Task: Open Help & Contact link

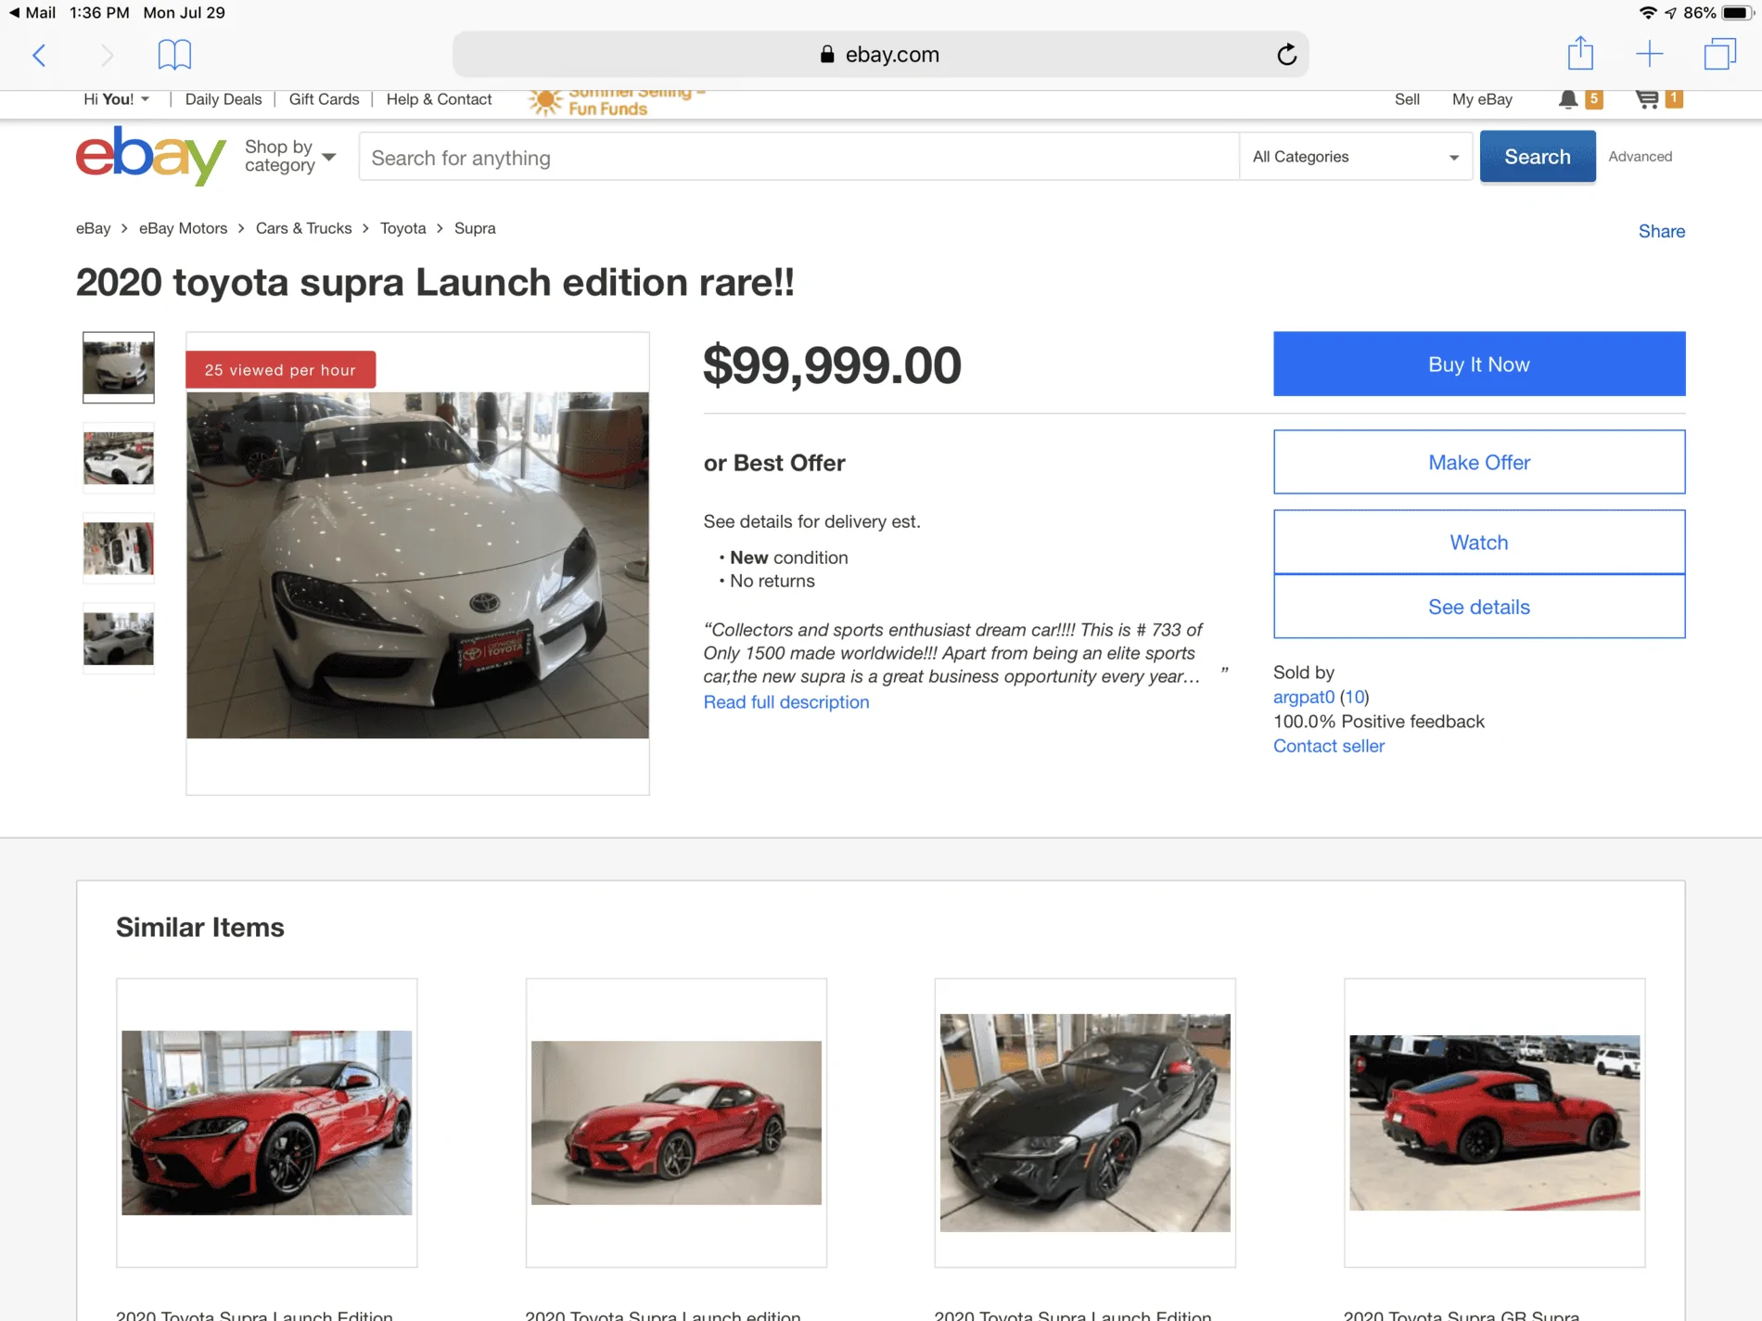Action: pyautogui.click(x=439, y=99)
